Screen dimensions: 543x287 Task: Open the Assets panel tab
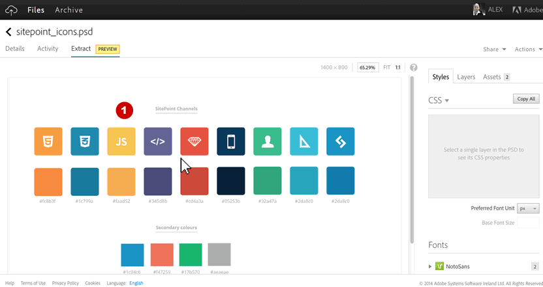click(x=496, y=77)
